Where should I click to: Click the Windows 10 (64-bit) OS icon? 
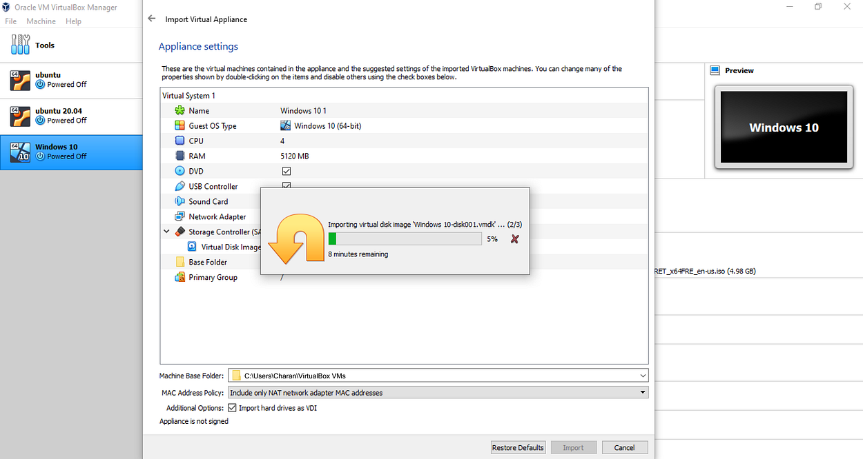(x=286, y=125)
